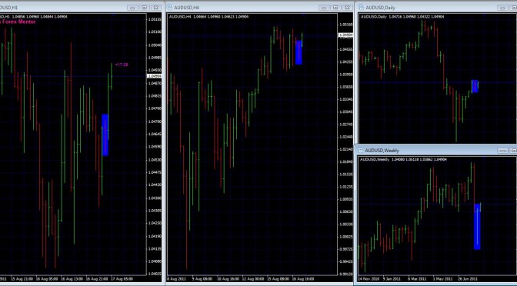Maximize the H1 chart window

pyautogui.click(x=144, y=8)
